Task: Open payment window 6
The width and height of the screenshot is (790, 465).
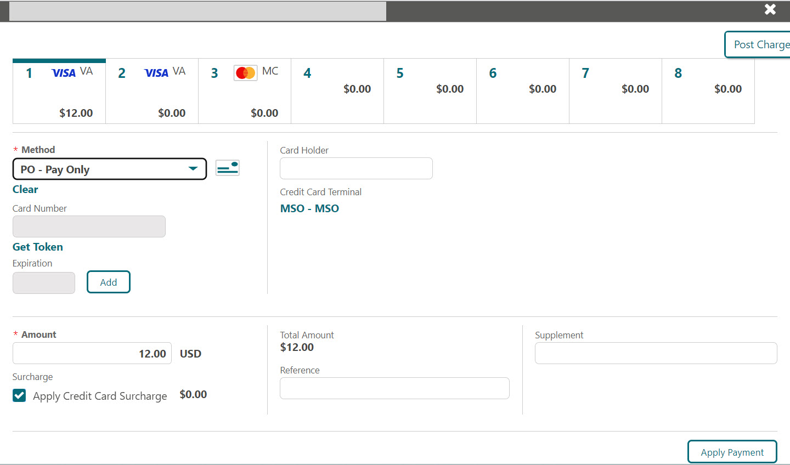Action: [522, 90]
